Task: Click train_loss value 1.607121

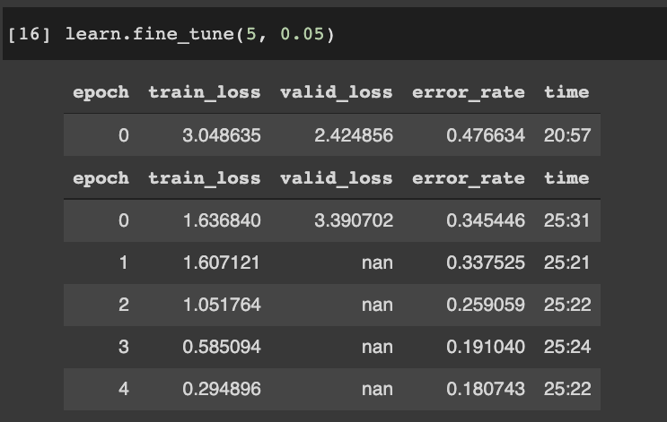Action: (x=222, y=263)
